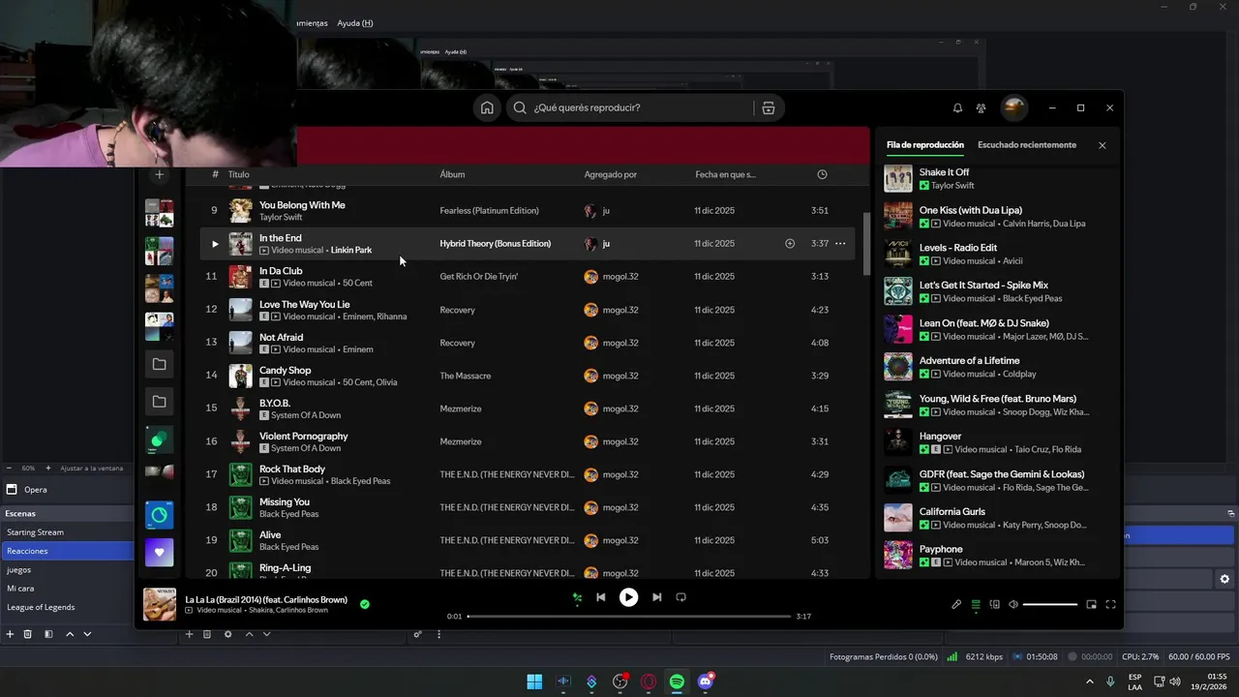Open the Spotify profile avatar menu
Viewport: 1239px width, 697px height.
(x=1013, y=107)
